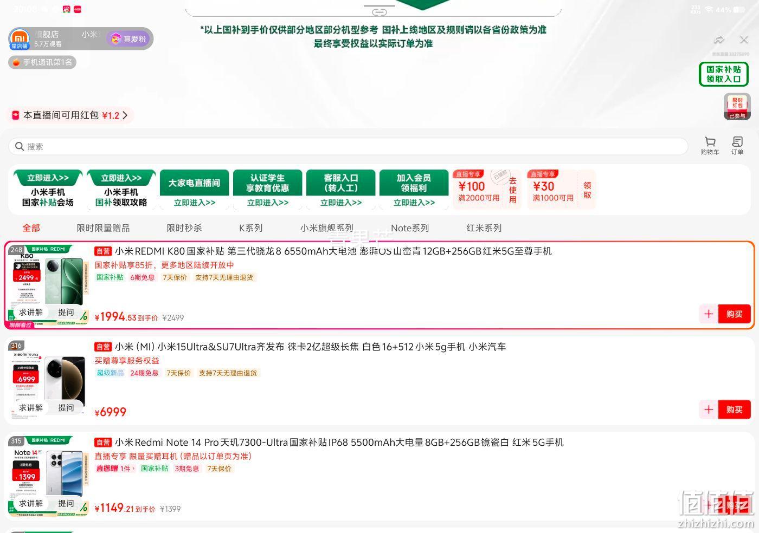Switch to 限时限量赠品 tab
The width and height of the screenshot is (759, 533).
coord(103,228)
